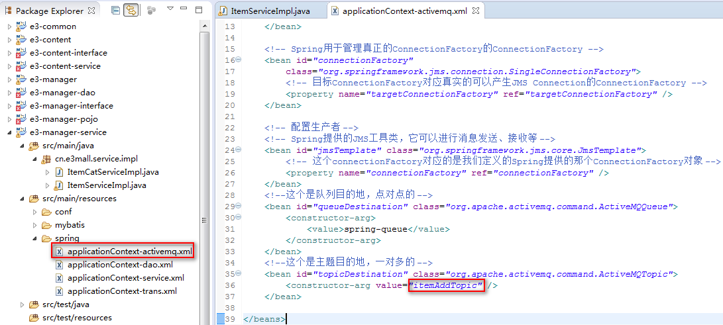Image resolution: width=723 pixels, height=325 pixels.
Task: Click the e3-manager-service project icon
Action: (x=21, y=132)
